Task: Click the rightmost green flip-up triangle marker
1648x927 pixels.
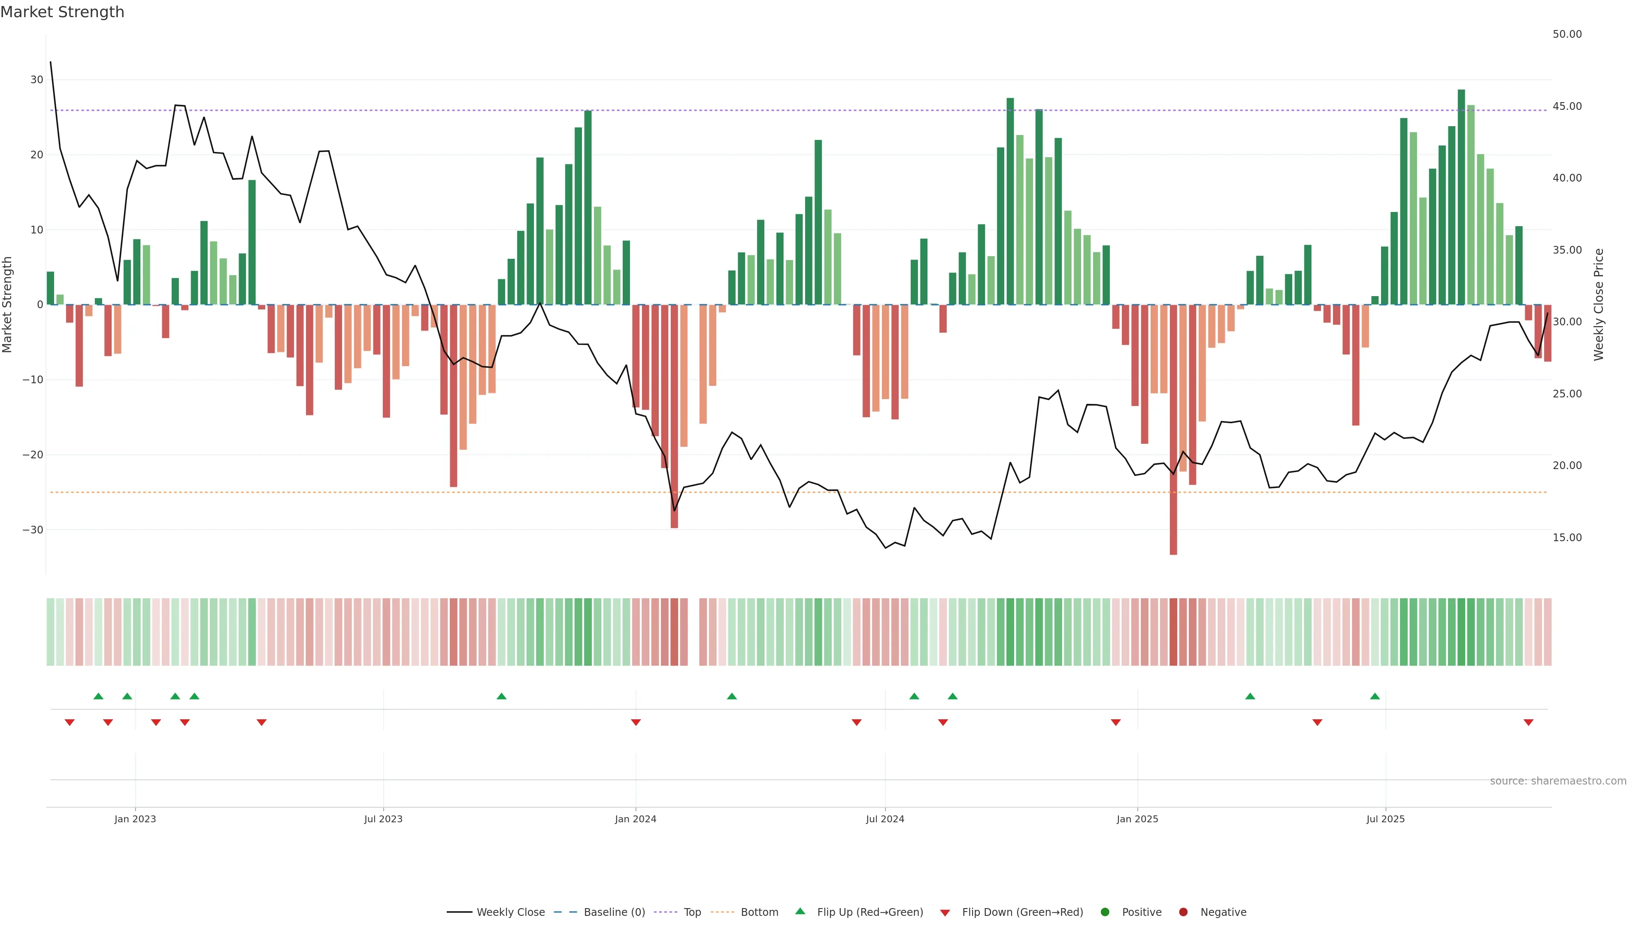Action: [x=1375, y=696]
